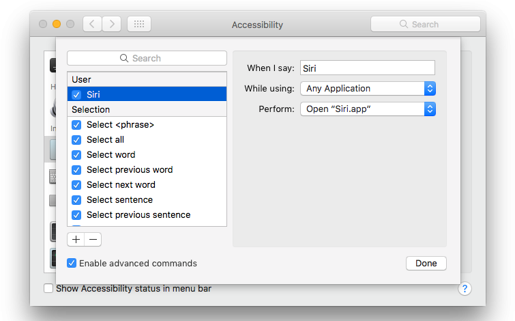This screenshot has height=321, width=515.
Task: Remove selected command with minus button
Action: coord(93,240)
